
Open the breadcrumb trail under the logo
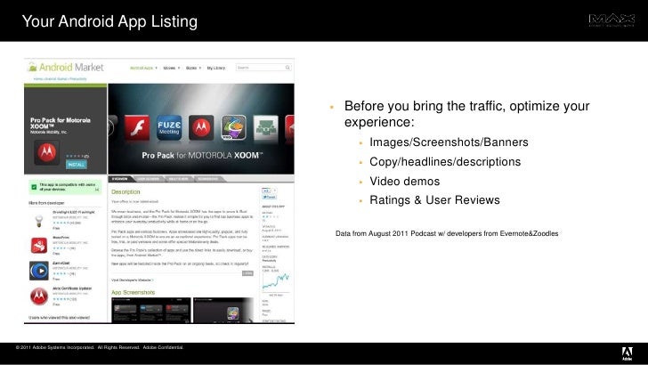point(60,78)
